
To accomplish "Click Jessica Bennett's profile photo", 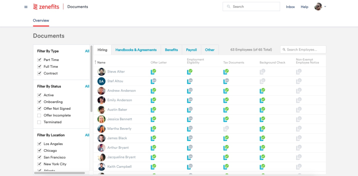I will coord(101,119).
